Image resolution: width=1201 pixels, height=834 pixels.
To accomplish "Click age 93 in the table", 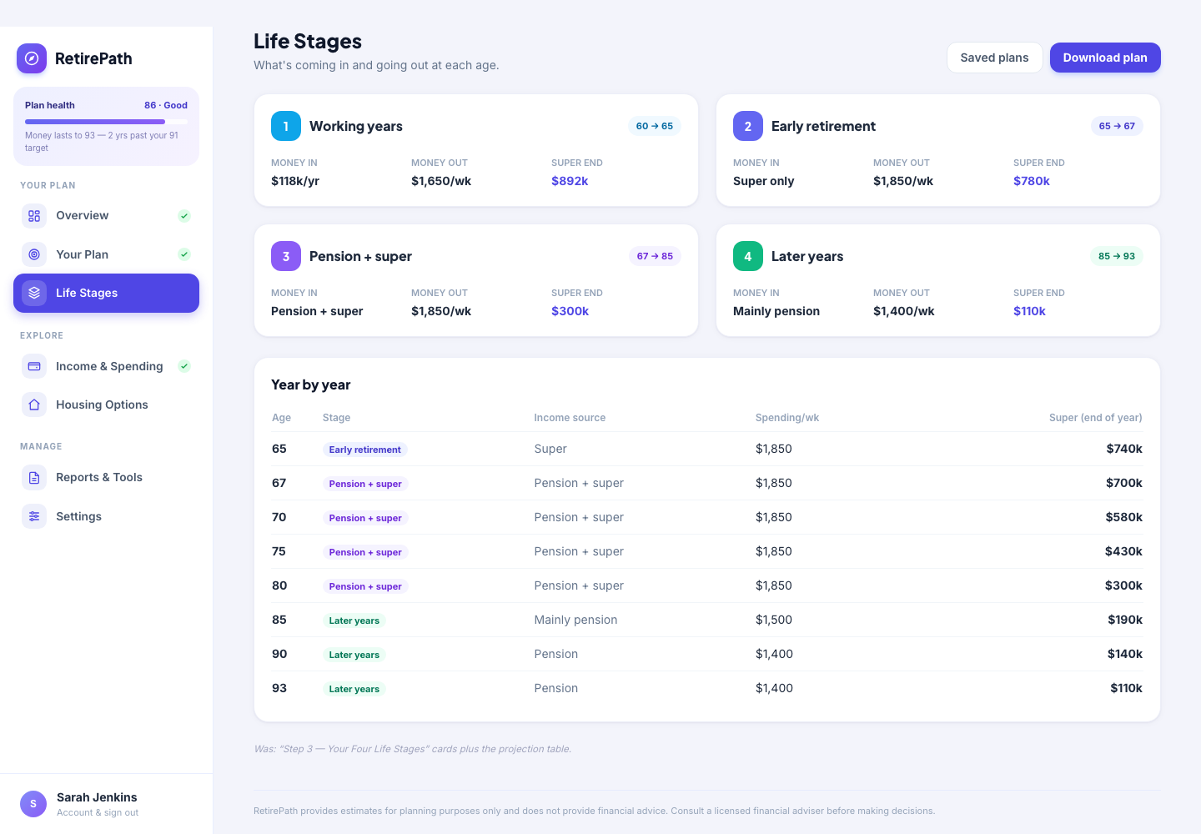I will point(279,688).
